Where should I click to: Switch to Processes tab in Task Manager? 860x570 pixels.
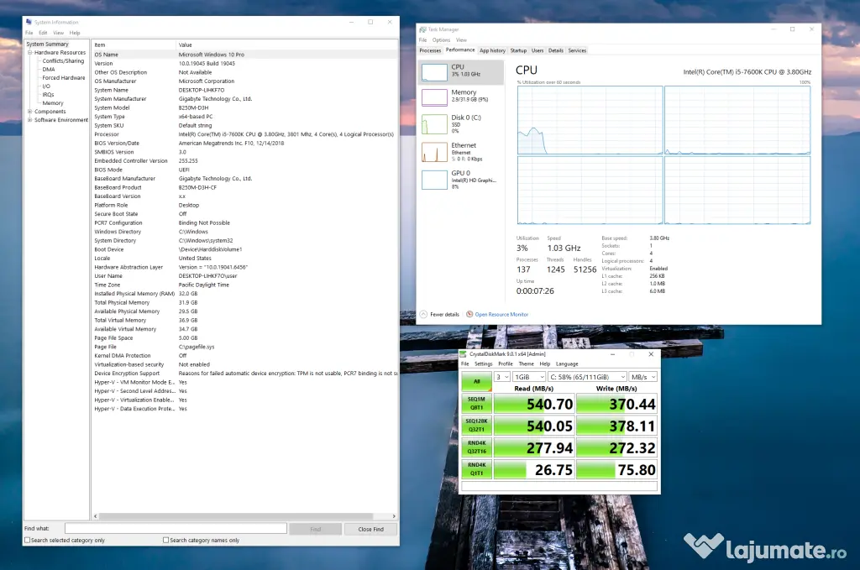click(430, 50)
